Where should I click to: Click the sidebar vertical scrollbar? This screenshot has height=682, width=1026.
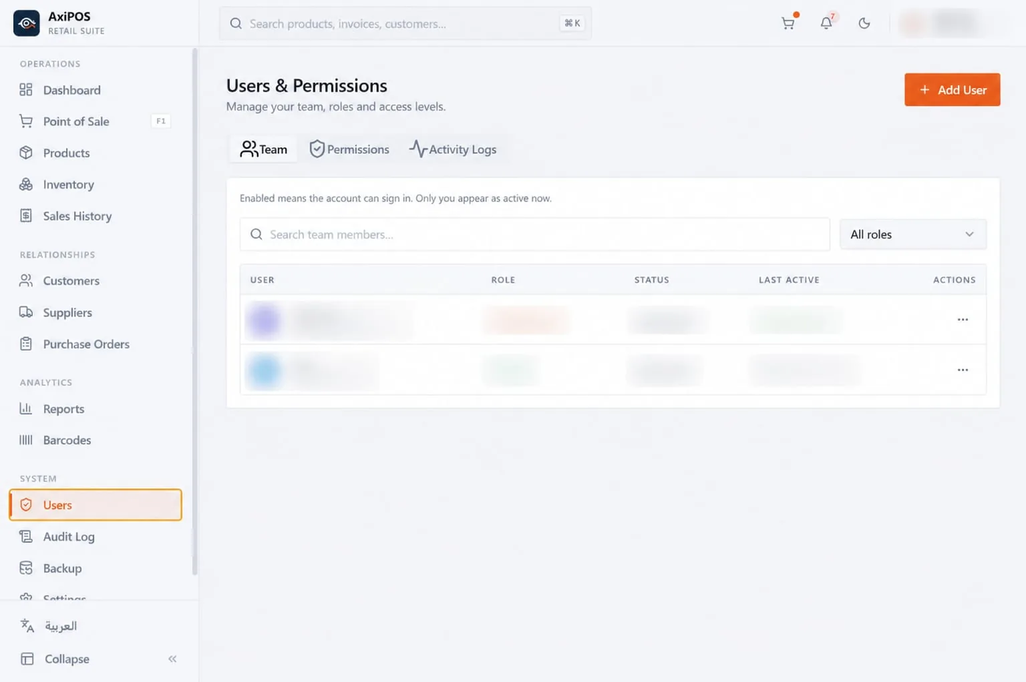pos(194,311)
